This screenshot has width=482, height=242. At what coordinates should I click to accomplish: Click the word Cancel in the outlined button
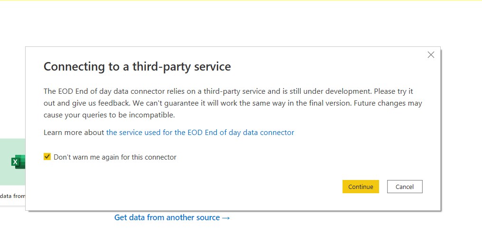tap(405, 187)
